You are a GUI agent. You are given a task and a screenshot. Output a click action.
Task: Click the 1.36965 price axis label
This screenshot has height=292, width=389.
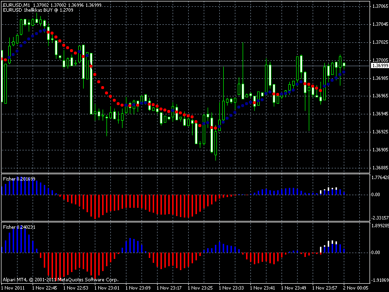(x=380, y=96)
